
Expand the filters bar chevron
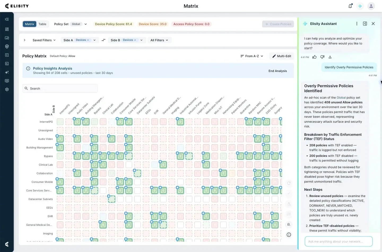(x=25, y=40)
